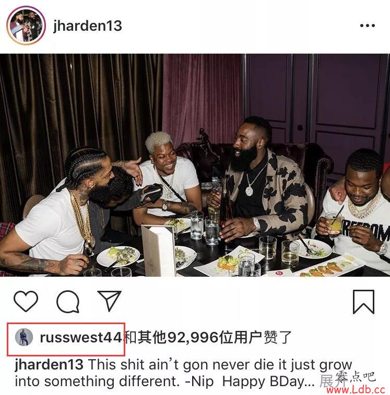Open comments with the speech bubble icon
Screen dimensions: 390x395
click(68, 302)
